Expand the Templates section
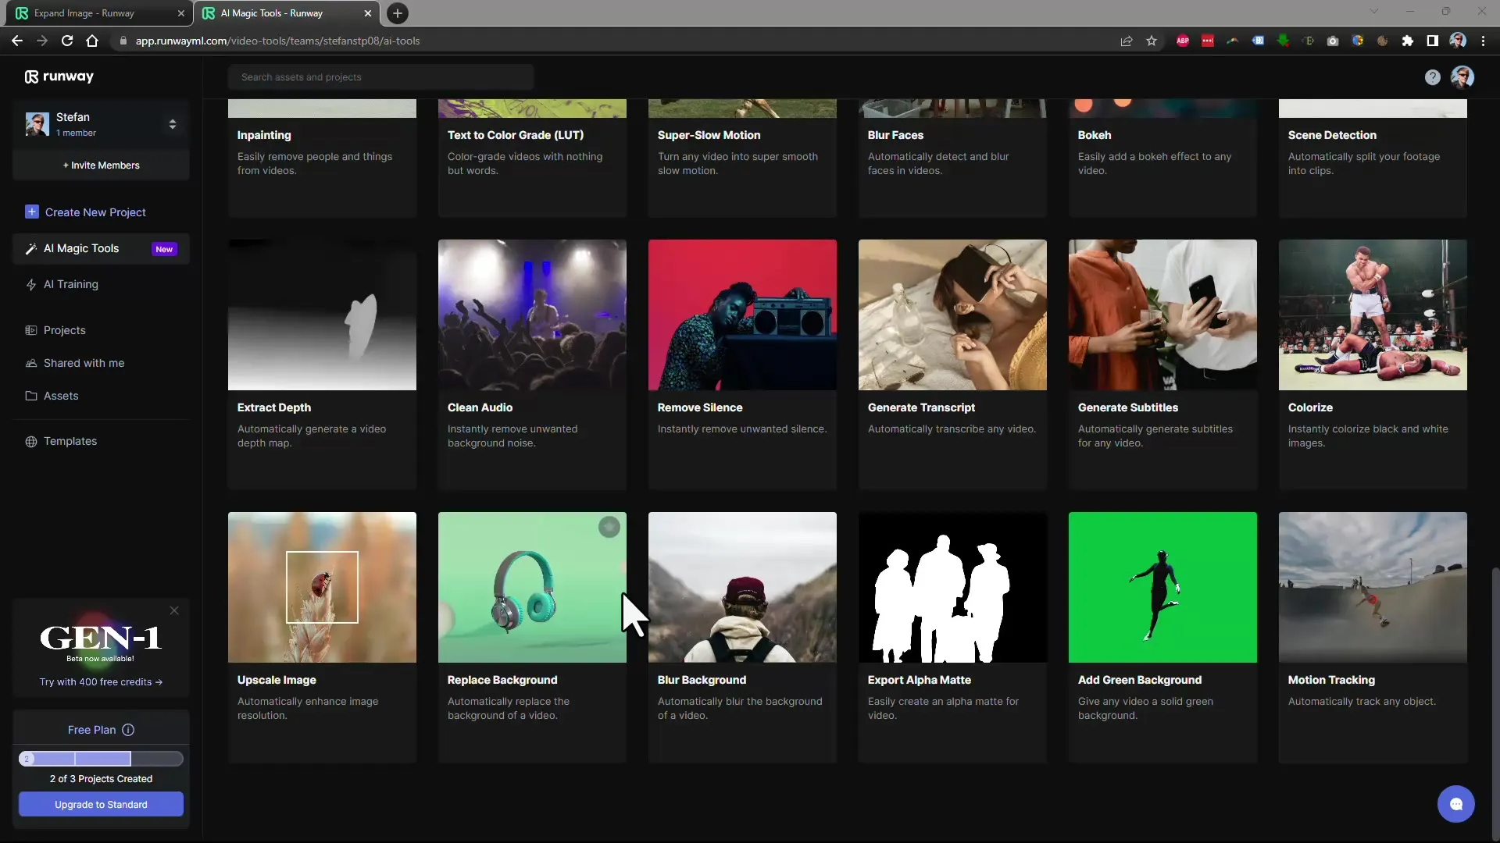The width and height of the screenshot is (1500, 843). (x=70, y=440)
